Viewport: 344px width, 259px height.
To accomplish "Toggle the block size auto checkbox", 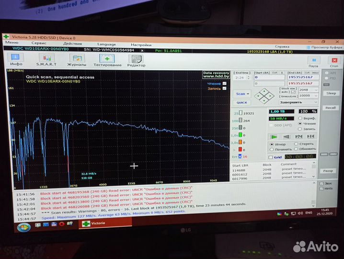I will (x=293, y=92).
